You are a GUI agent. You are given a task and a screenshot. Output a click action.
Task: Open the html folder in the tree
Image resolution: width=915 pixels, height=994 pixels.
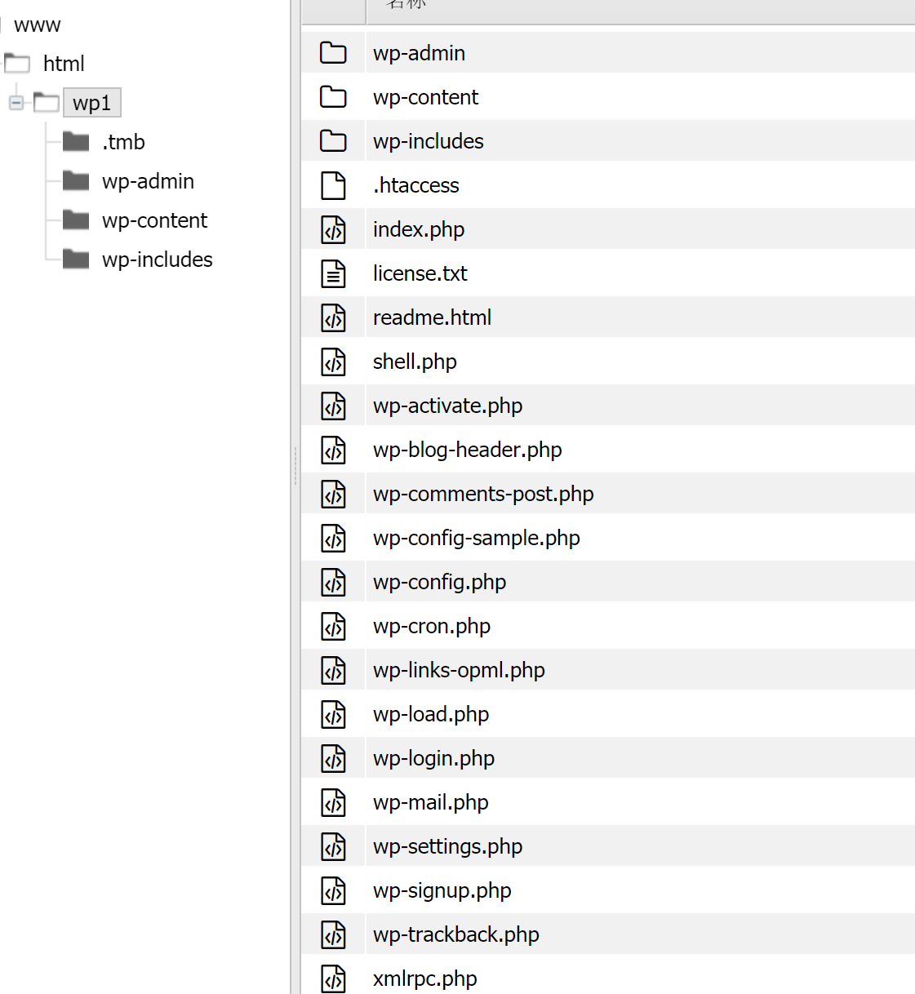click(64, 64)
